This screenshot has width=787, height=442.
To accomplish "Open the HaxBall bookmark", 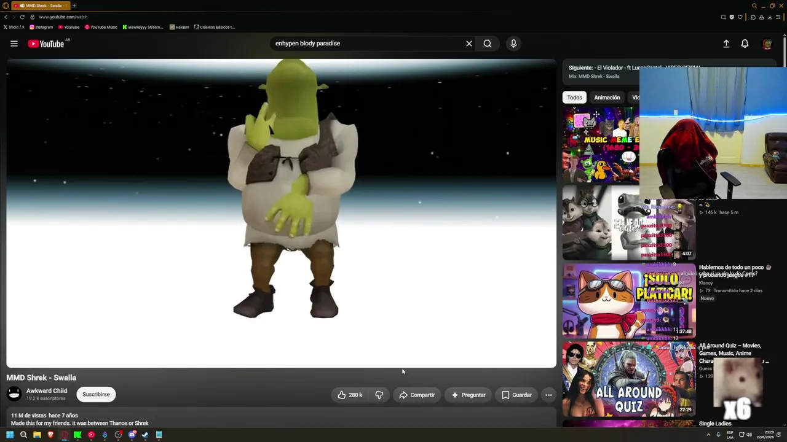I will [180, 27].
